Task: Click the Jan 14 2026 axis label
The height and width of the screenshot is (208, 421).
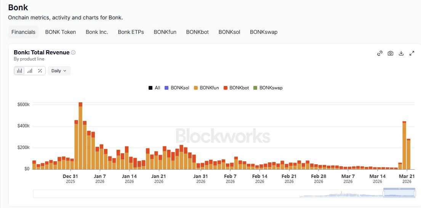Action: pyautogui.click(x=129, y=178)
